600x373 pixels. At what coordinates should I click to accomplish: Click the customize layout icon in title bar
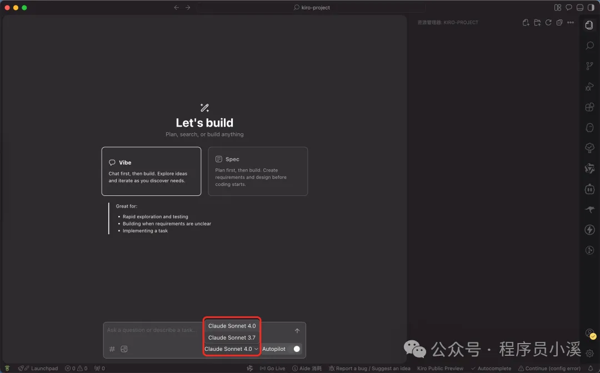[558, 8]
